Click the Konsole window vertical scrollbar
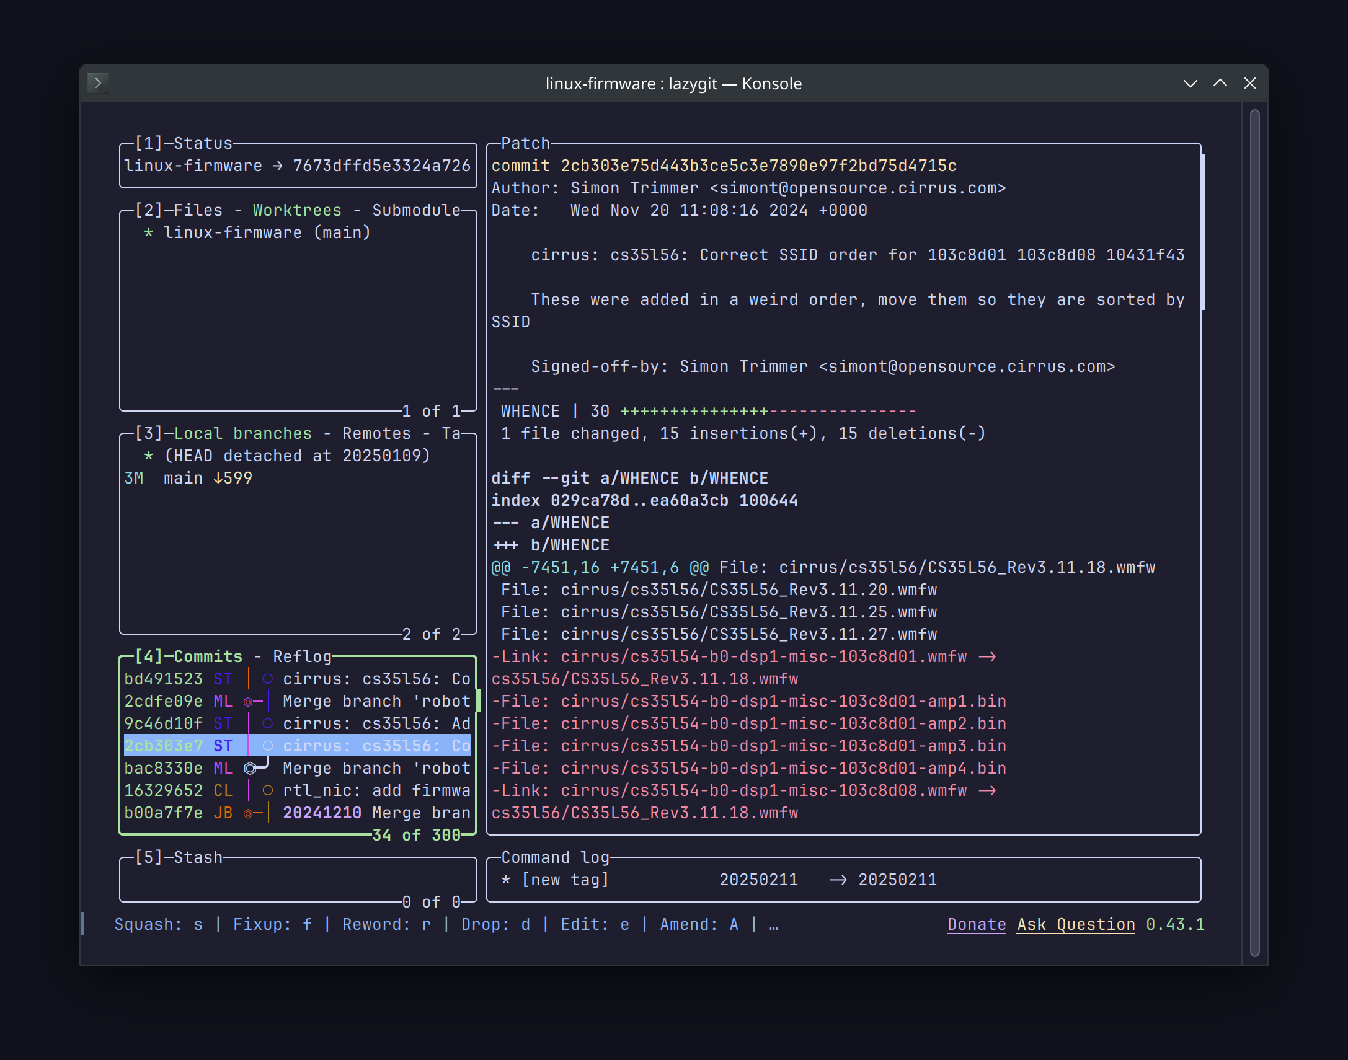This screenshot has height=1060, width=1348. [x=1254, y=532]
